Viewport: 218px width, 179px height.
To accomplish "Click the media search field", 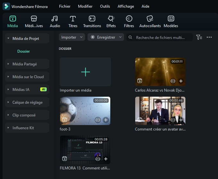I will coord(160,37).
